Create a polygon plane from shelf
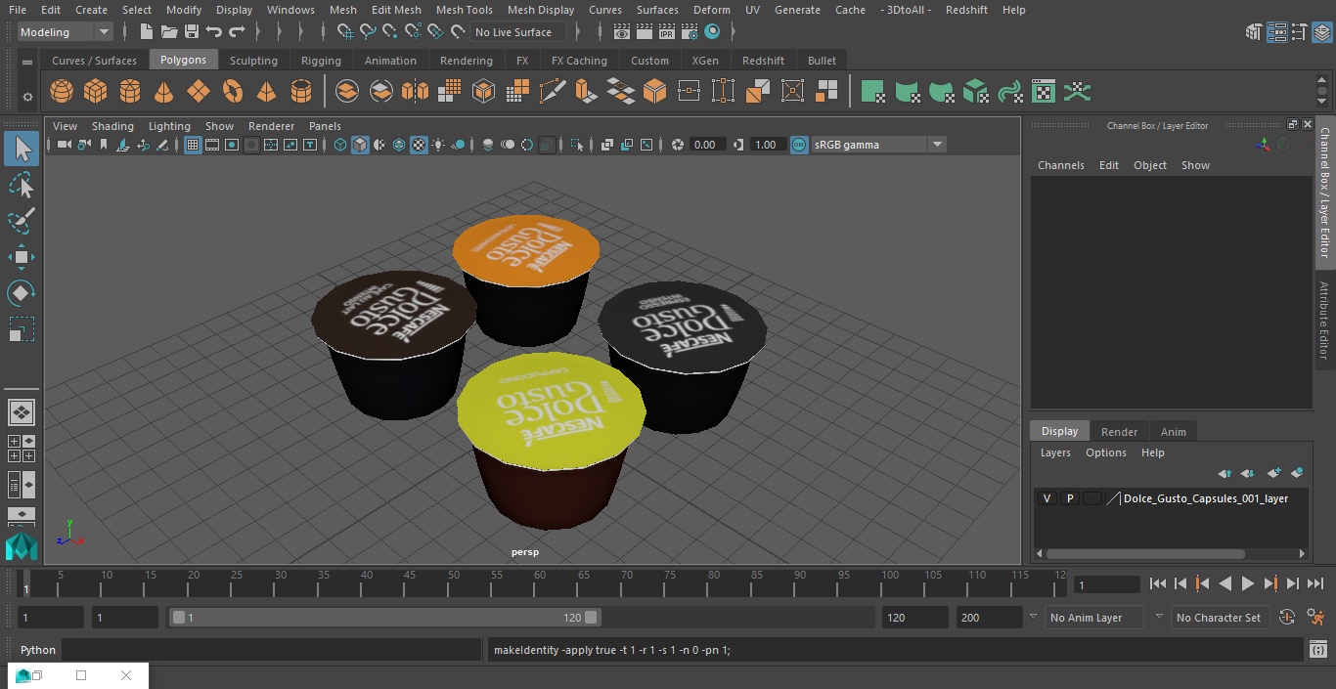The height and width of the screenshot is (689, 1336). tap(199, 92)
